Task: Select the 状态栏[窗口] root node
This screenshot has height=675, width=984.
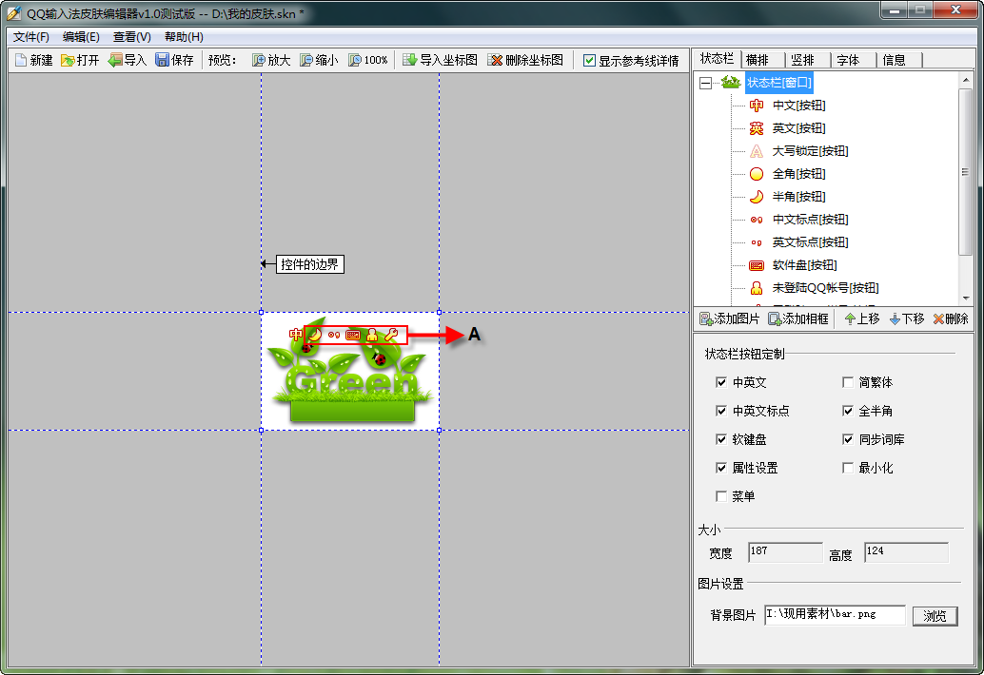Action: [778, 83]
